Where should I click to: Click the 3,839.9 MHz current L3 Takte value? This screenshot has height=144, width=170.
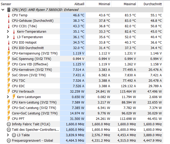pyautogui.click(x=75, y=135)
